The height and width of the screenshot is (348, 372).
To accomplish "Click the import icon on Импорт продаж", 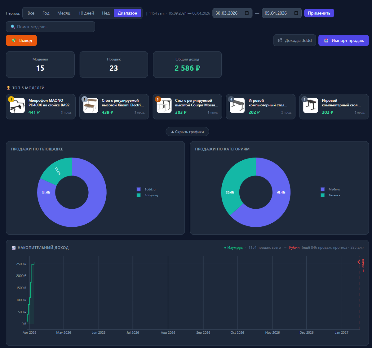I will (x=326, y=41).
